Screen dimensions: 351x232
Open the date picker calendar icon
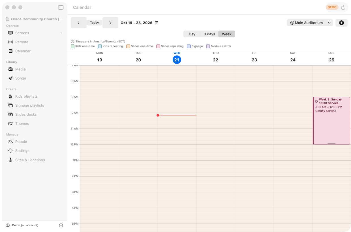coord(157,23)
